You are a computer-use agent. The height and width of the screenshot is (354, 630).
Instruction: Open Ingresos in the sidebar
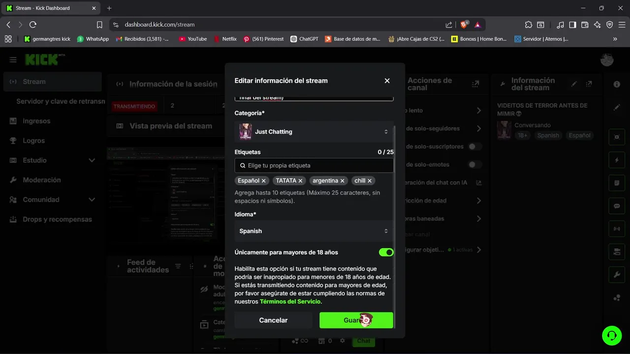tap(53, 121)
